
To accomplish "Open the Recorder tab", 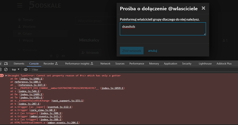I will (x=51, y=64).
